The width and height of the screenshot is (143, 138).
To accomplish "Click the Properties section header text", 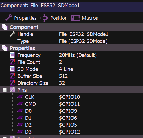I will click(22, 48).
